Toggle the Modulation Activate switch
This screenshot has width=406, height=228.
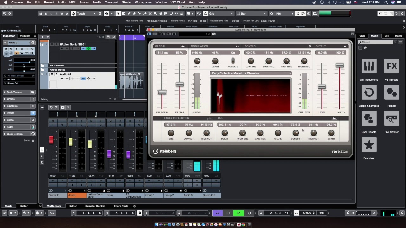[233, 61]
